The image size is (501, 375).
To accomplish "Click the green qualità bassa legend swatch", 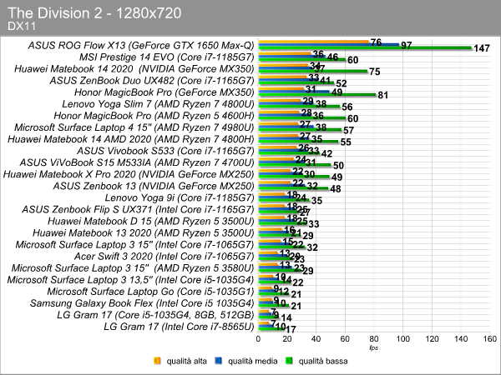I will tap(289, 361).
